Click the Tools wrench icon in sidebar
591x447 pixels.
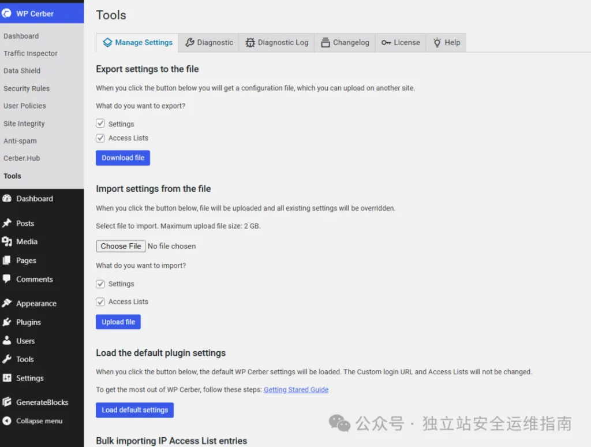[7, 359]
